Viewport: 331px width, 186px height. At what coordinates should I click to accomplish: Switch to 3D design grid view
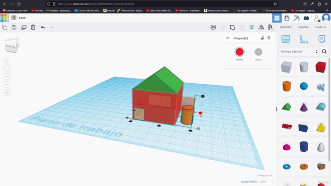tap(277, 18)
